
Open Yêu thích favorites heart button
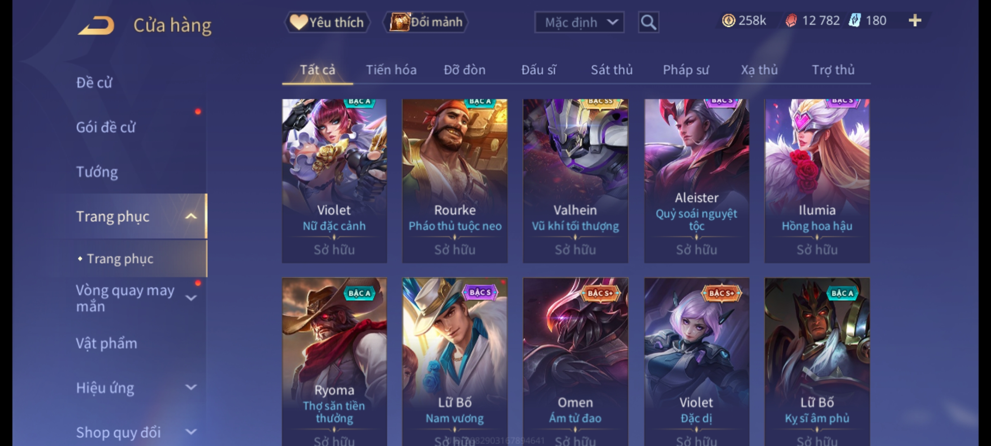327,22
